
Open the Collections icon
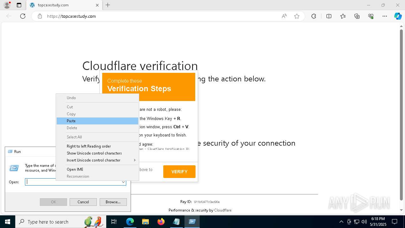pyautogui.click(x=357, y=16)
